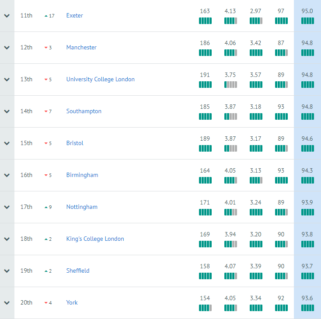Select rank text 13th
Screen dimensions: 321x319
26,80
